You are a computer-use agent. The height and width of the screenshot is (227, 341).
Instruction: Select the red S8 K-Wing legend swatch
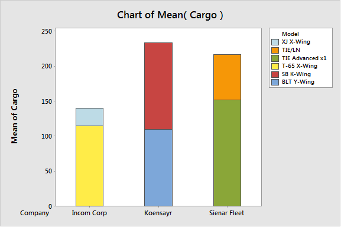point(275,74)
